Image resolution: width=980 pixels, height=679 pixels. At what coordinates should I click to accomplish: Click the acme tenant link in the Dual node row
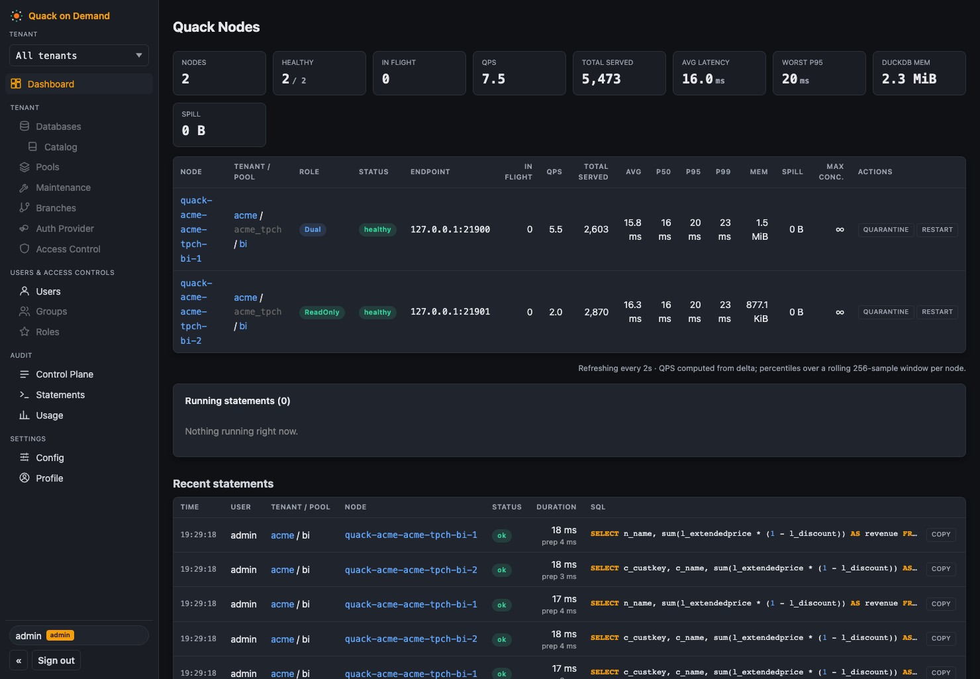(245, 215)
